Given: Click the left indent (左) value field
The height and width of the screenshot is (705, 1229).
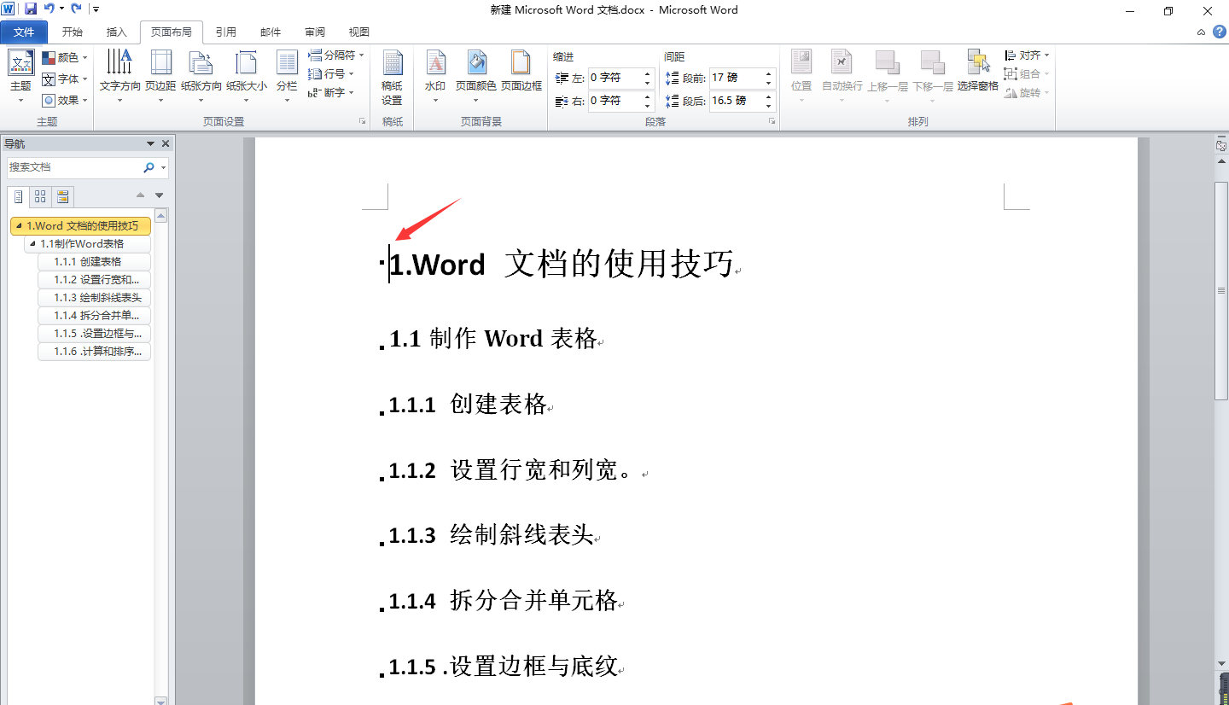Looking at the screenshot, I should click(614, 78).
